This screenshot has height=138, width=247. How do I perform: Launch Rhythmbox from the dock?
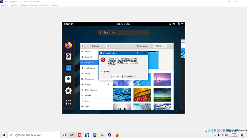pyautogui.click(x=68, y=57)
